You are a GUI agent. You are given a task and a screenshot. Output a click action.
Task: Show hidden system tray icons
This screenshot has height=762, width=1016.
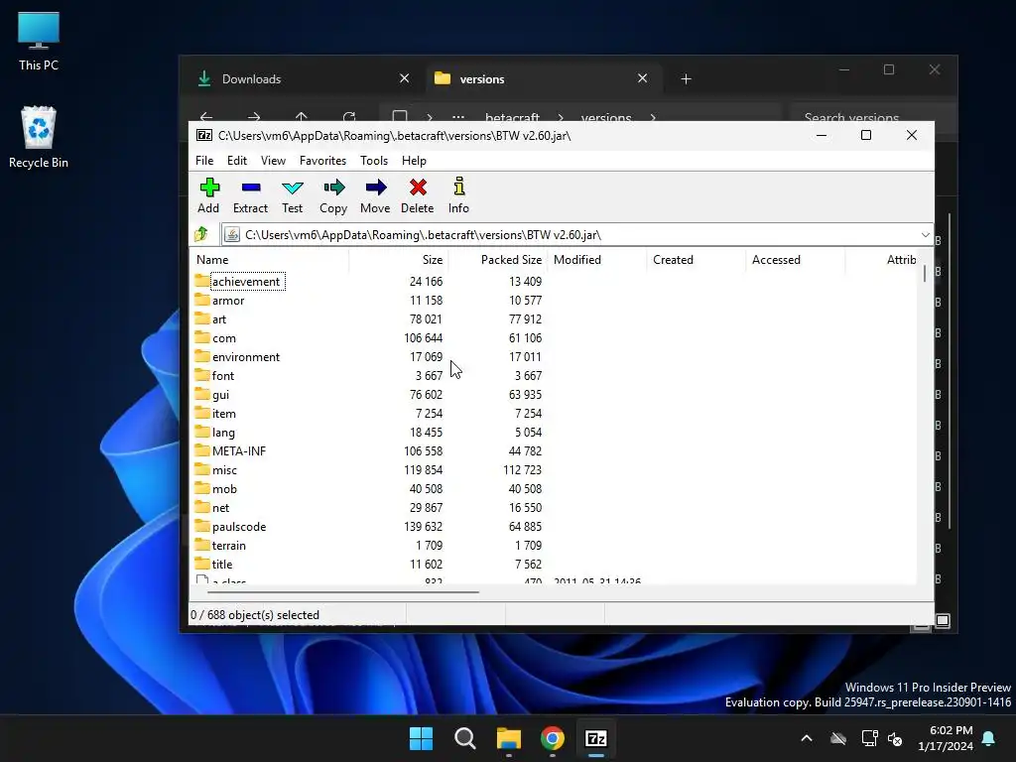coord(807,738)
